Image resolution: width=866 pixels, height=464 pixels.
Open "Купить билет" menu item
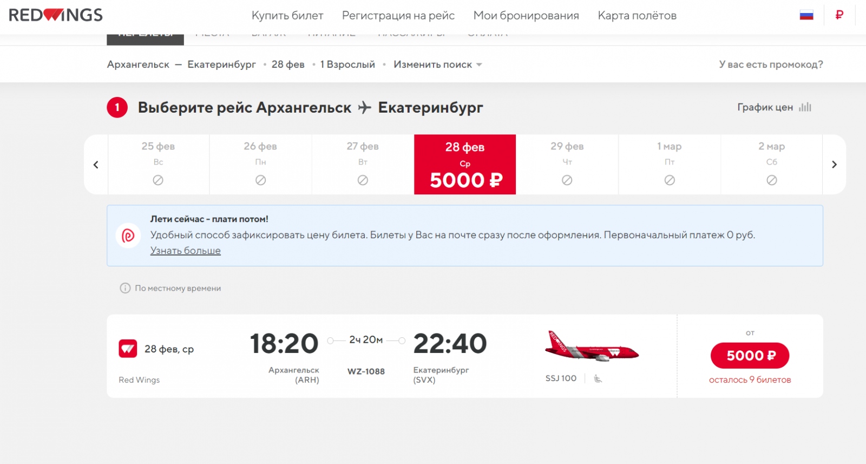[287, 16]
